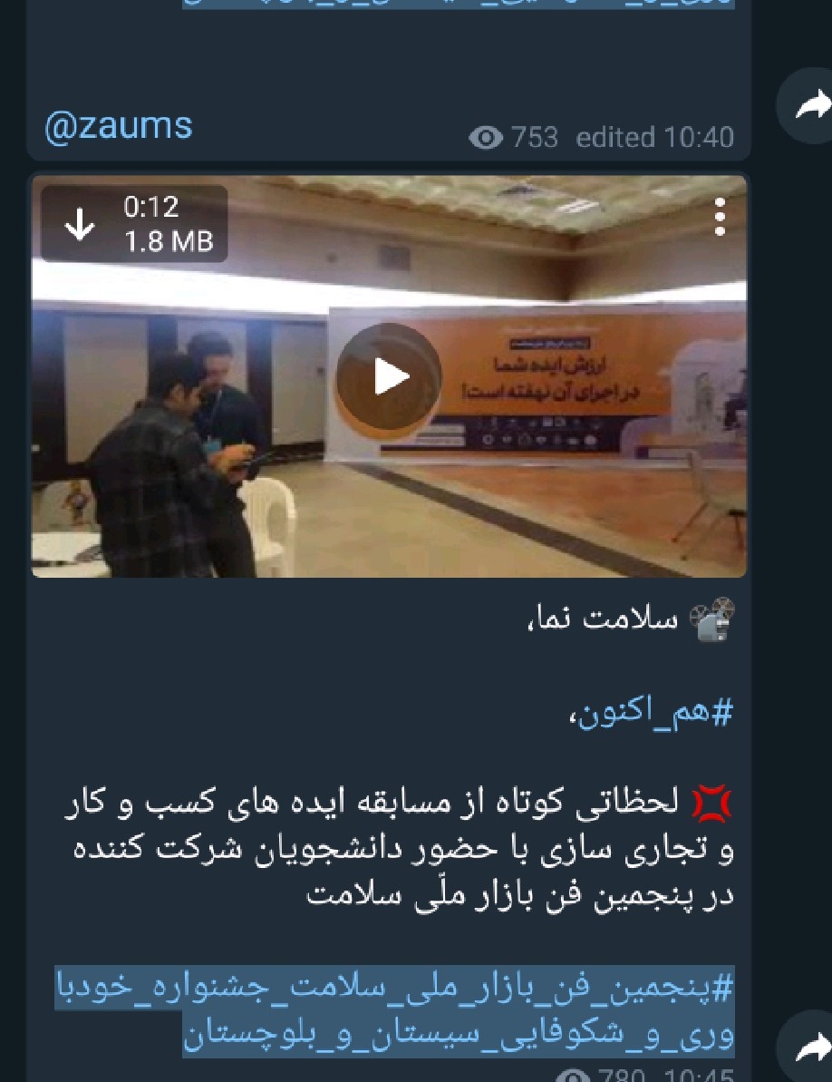
Task: Tap the video thumbnail with the orange banner
Action: pyautogui.click(x=389, y=376)
